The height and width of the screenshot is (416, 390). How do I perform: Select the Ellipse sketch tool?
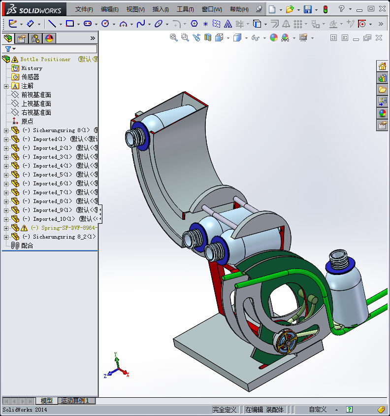159,24
